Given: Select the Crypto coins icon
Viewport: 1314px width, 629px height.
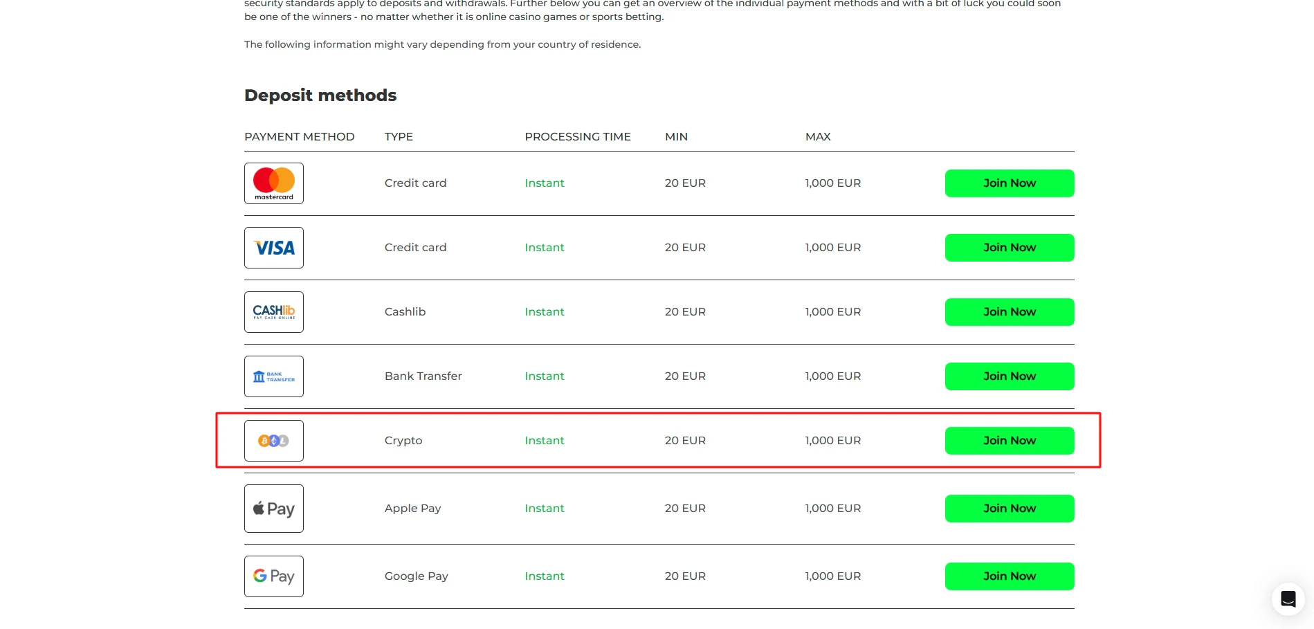Looking at the screenshot, I should pyautogui.click(x=273, y=441).
